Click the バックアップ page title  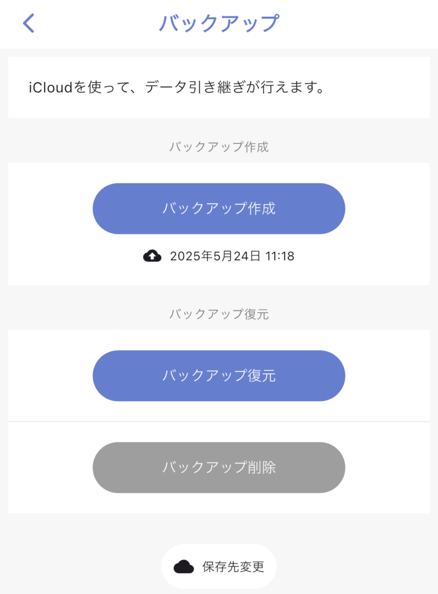coord(218,23)
